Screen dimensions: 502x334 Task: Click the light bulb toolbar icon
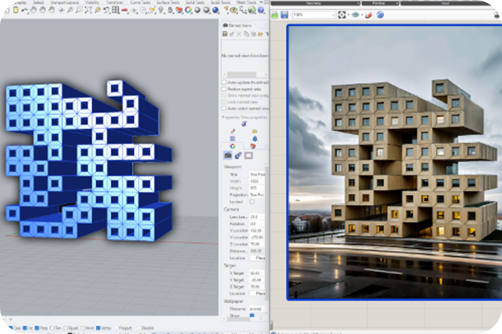(x=161, y=10)
